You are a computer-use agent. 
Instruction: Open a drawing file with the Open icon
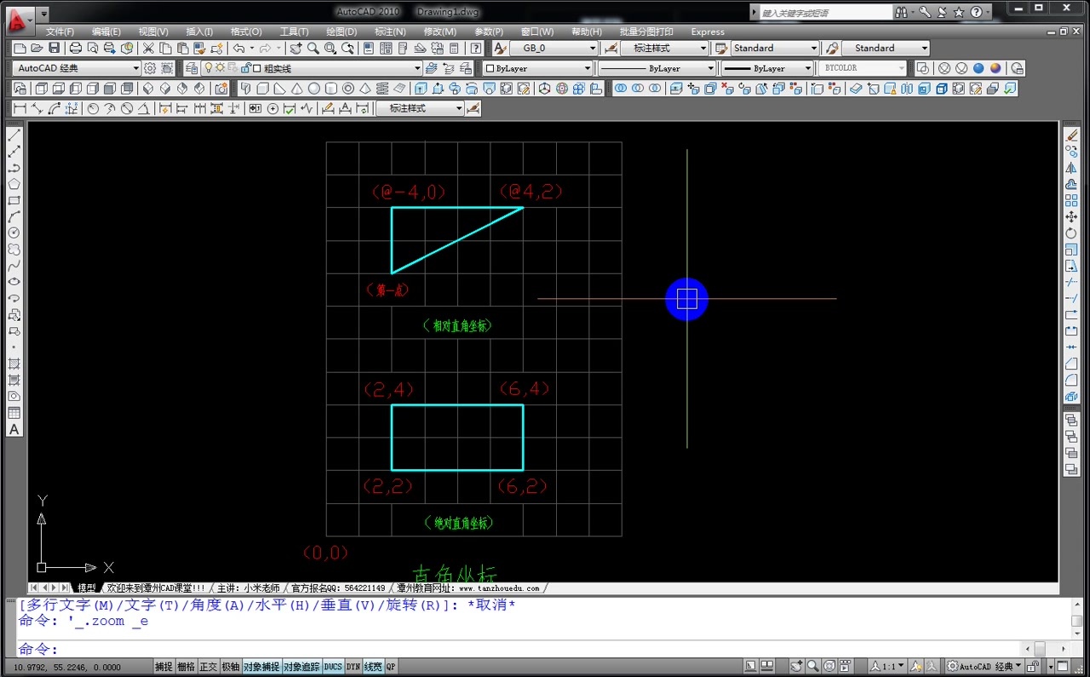[x=37, y=49]
